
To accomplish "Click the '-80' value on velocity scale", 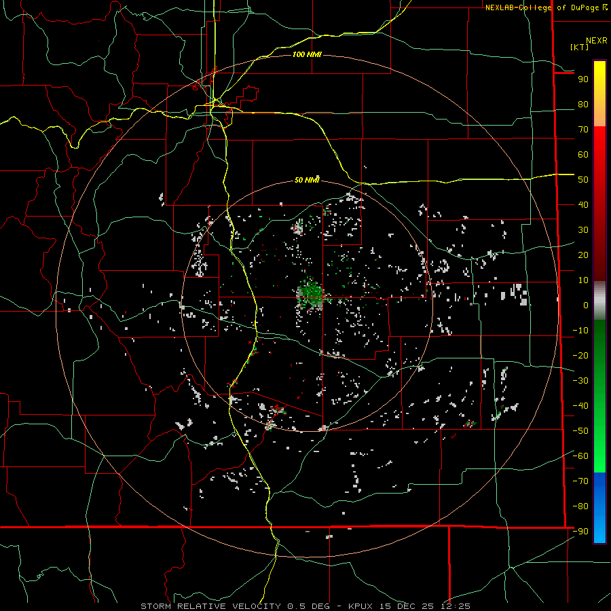I will (580, 506).
